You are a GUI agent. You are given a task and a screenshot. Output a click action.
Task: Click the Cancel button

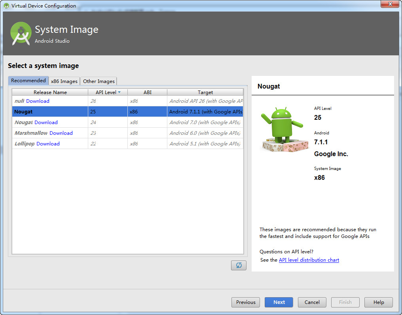[x=312, y=302]
